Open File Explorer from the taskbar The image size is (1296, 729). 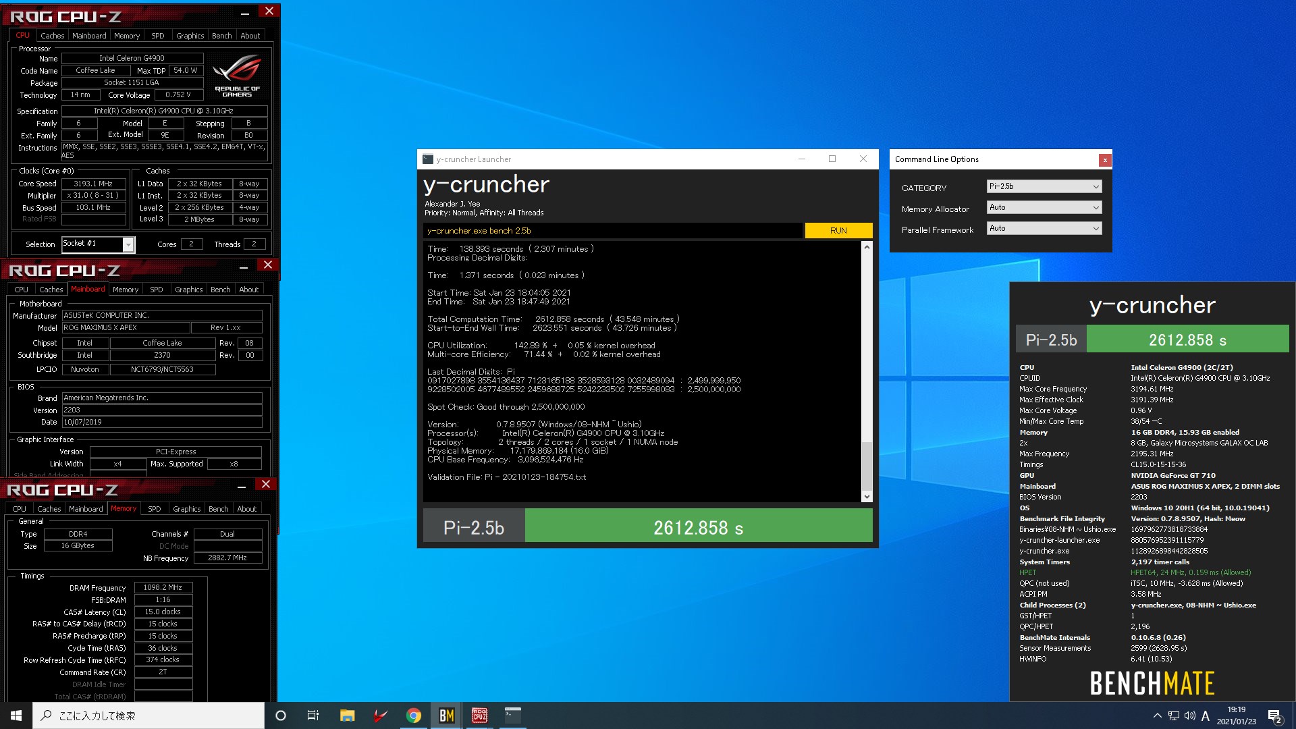(x=347, y=715)
